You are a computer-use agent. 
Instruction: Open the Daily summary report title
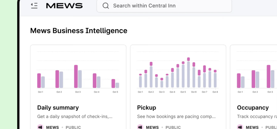click(x=58, y=107)
